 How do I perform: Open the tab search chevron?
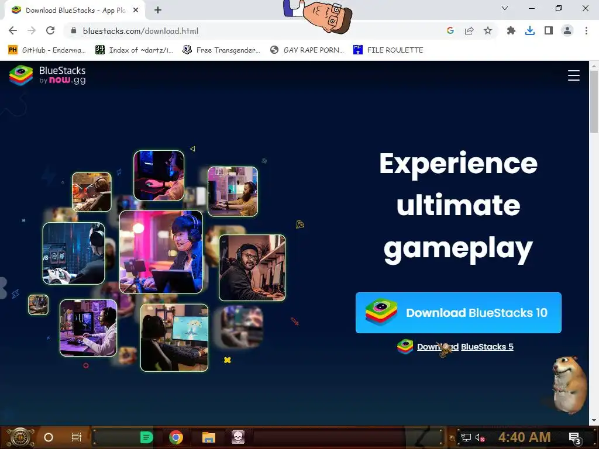click(x=505, y=8)
